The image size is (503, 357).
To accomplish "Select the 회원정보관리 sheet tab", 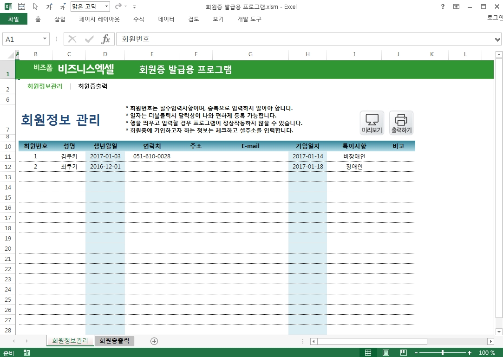I will tap(70, 341).
